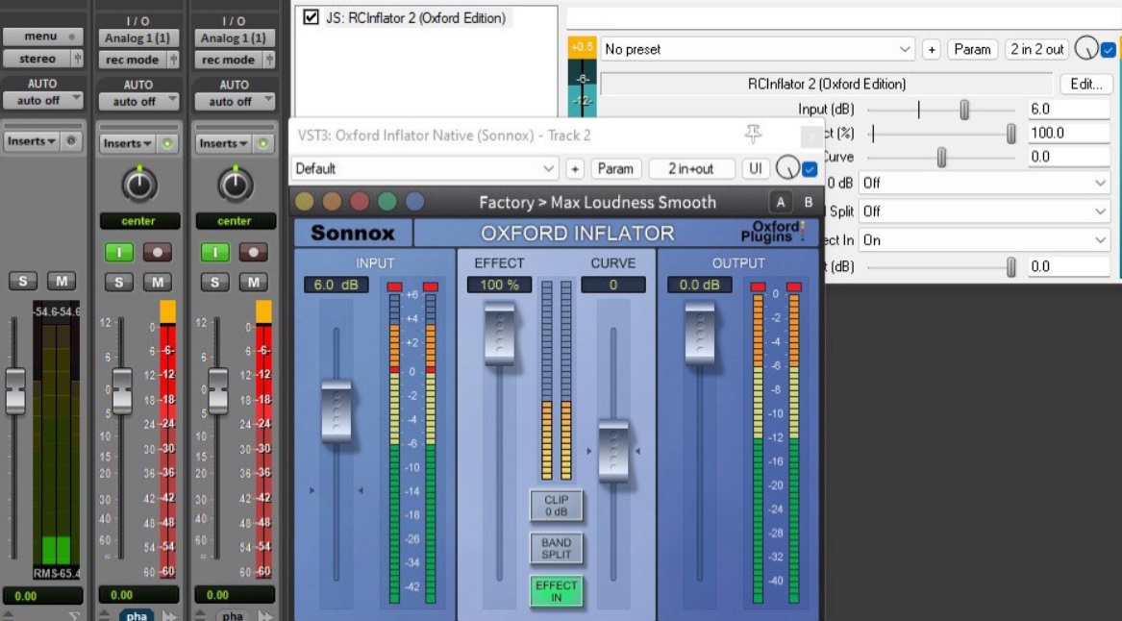Click Param button next to 2 in 2 out
The height and width of the screenshot is (621, 1122).
[x=972, y=49]
